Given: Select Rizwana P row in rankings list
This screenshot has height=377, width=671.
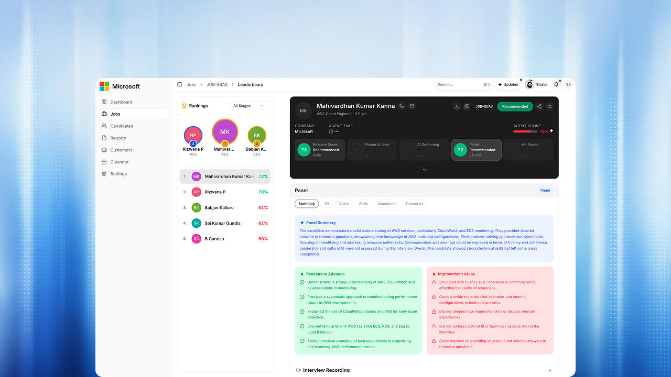Looking at the screenshot, I should click(x=225, y=192).
